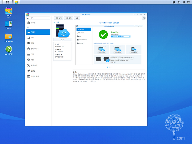Select the first screenshot carousel dot
Image resolution: width=192 pixels, height=144 pixels.
point(107,67)
